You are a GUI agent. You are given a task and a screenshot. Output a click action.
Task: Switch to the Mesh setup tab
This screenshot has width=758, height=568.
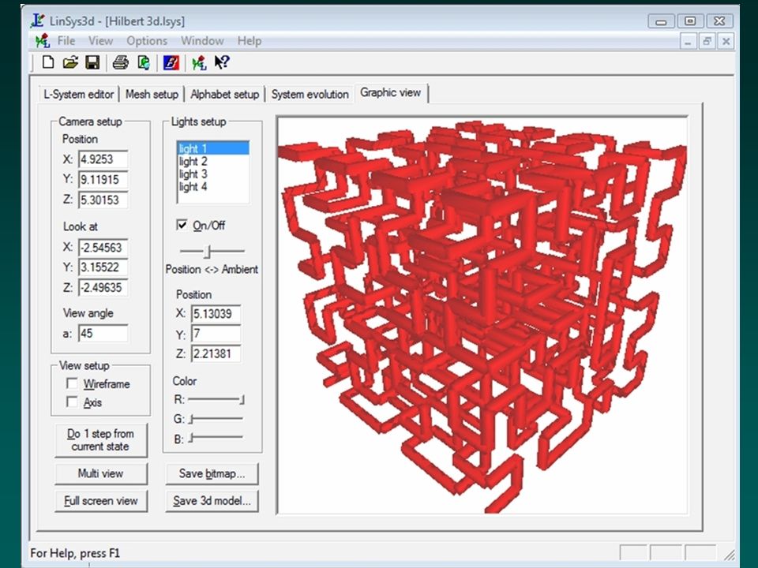pos(152,94)
